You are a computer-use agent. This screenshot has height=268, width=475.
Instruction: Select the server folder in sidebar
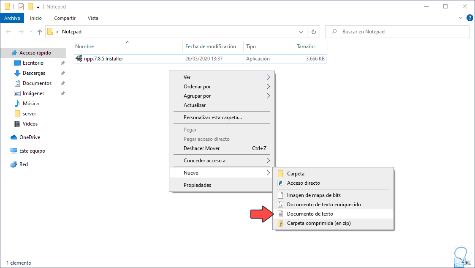[x=29, y=114]
